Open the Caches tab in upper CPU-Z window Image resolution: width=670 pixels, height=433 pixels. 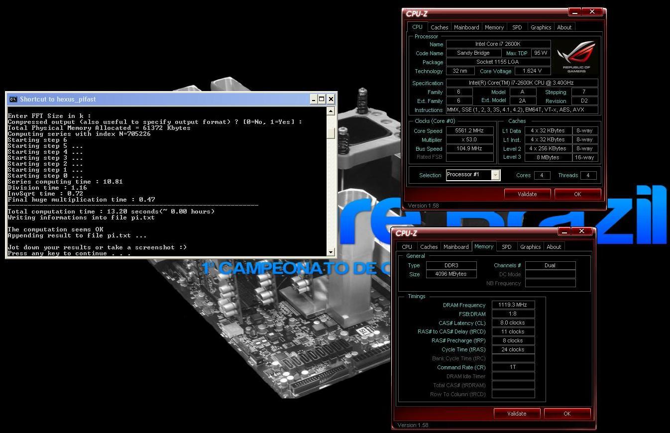coord(439,27)
